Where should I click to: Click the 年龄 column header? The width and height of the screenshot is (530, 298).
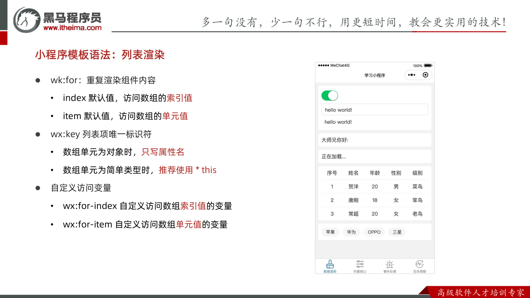(x=375, y=173)
